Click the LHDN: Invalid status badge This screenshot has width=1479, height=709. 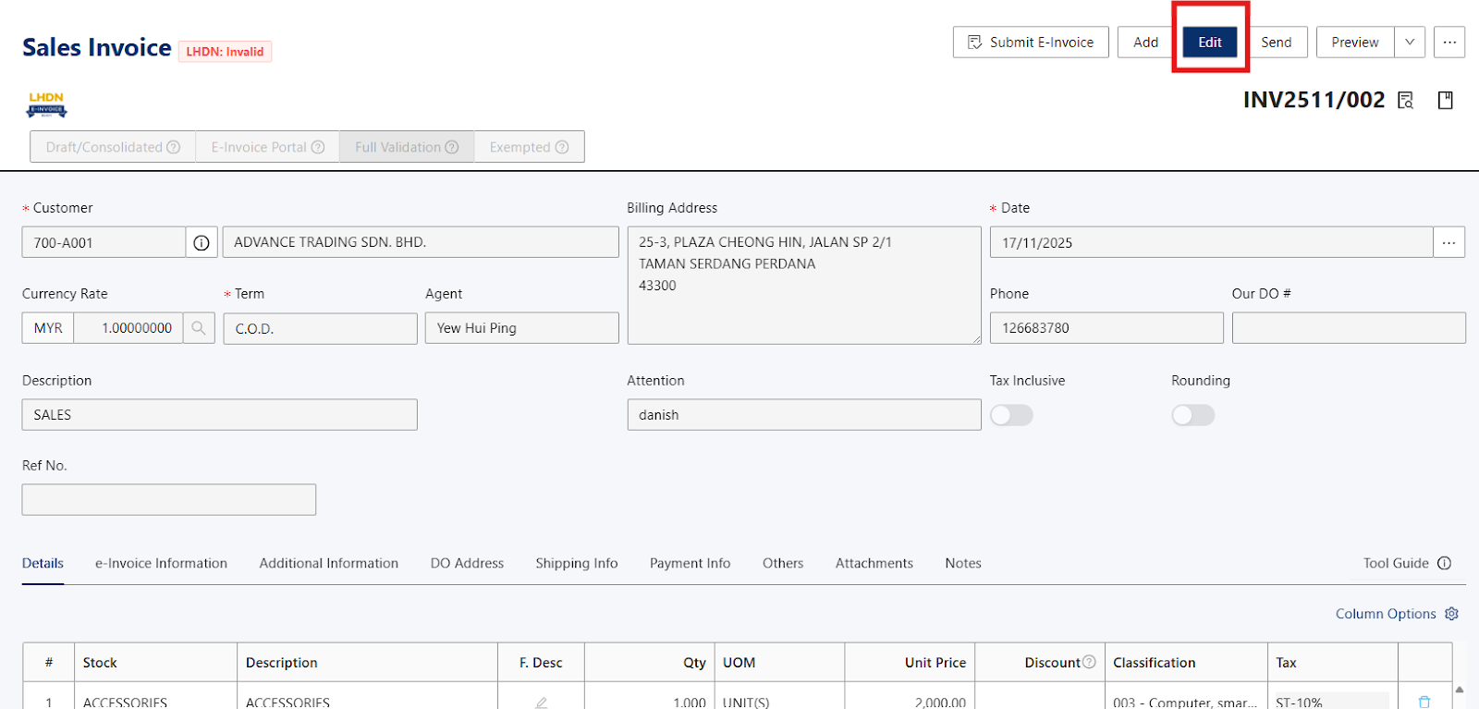pyautogui.click(x=225, y=52)
